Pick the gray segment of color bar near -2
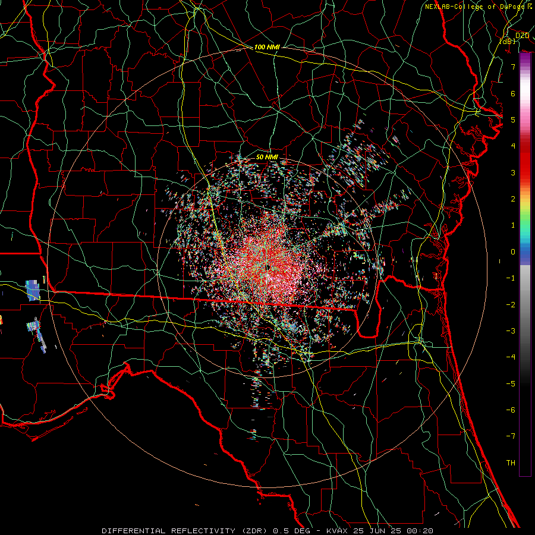 click(525, 304)
